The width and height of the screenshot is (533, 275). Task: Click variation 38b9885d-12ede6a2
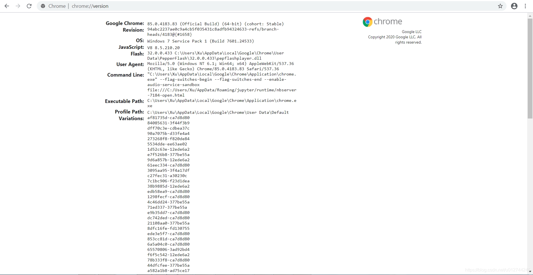click(x=168, y=186)
